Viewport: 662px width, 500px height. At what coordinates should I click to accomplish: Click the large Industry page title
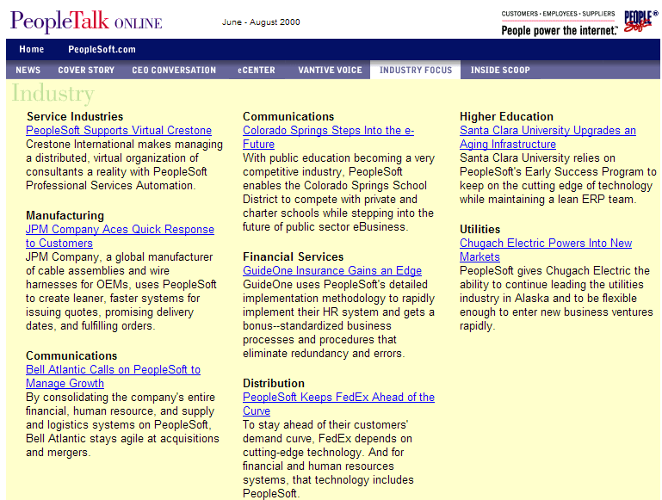point(53,93)
